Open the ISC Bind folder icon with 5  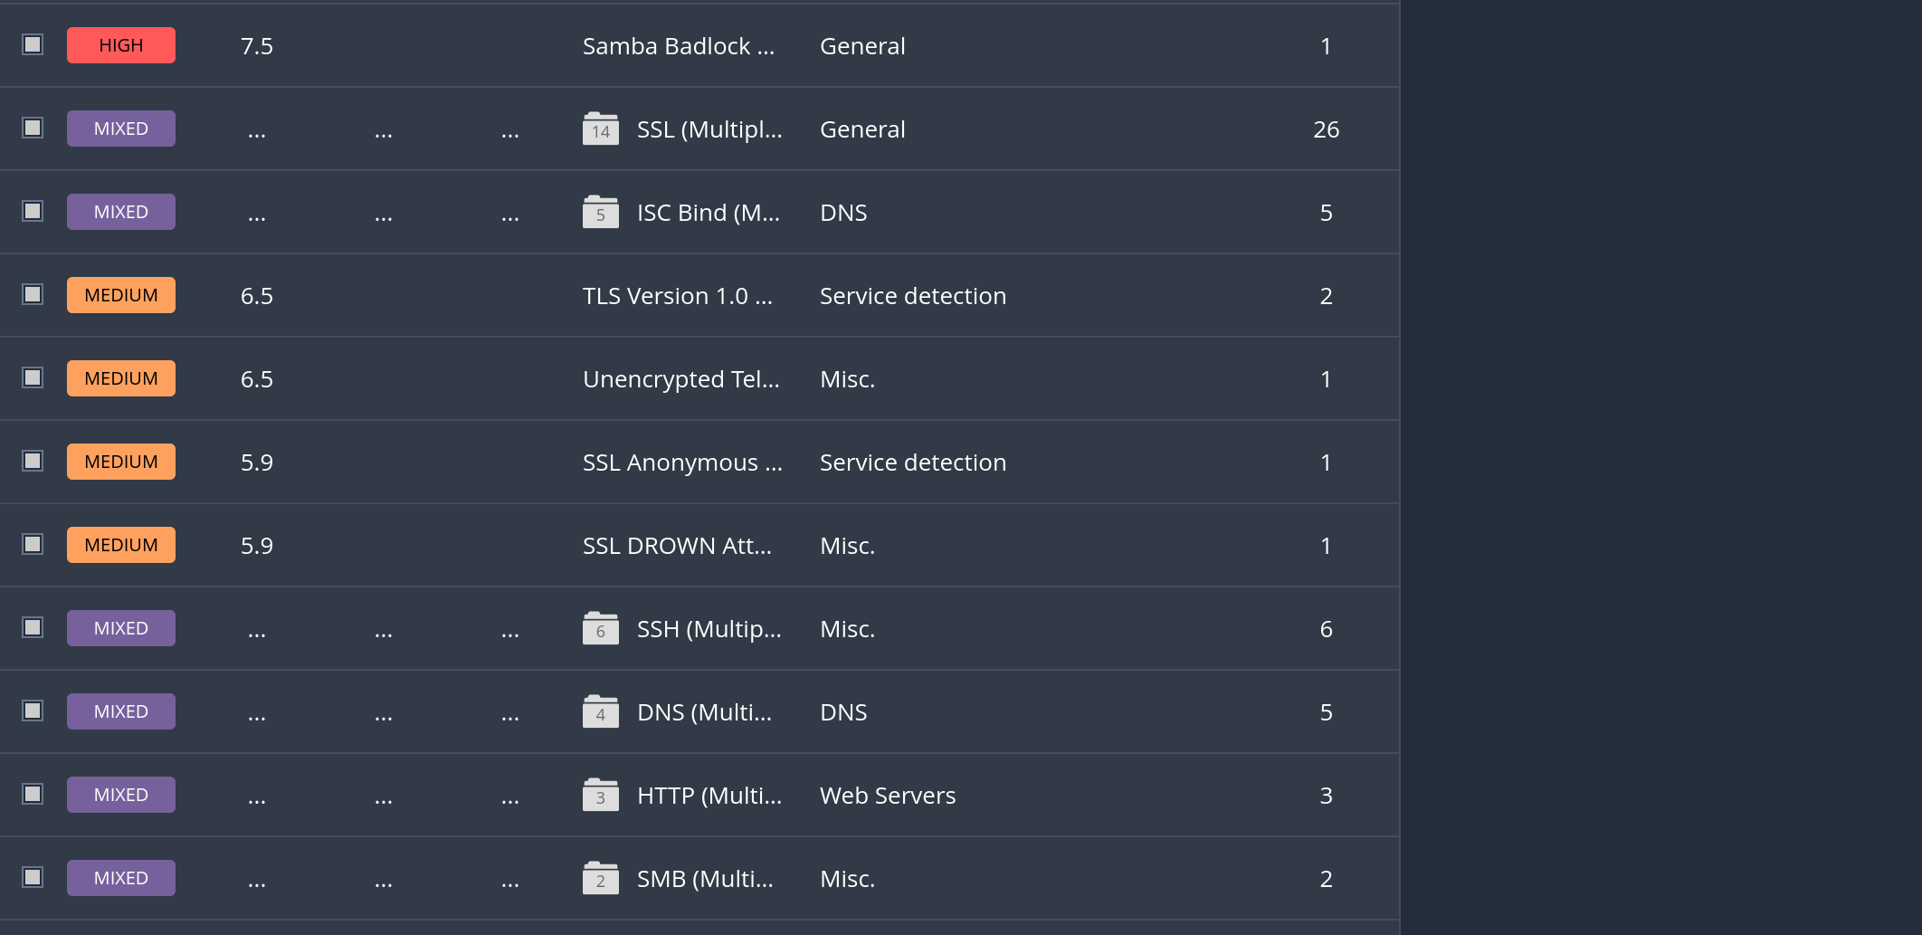pyautogui.click(x=600, y=213)
